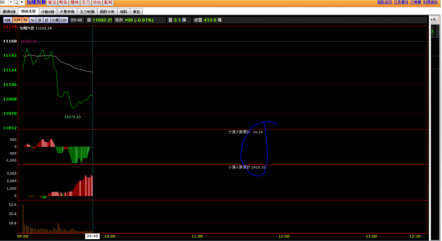This screenshot has height=241, width=442.
Task: Click the 量 3.1 億 volume readout
Action: pyautogui.click(x=177, y=20)
